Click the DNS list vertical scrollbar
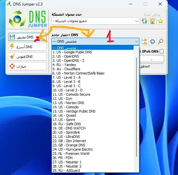 pos(136,107)
